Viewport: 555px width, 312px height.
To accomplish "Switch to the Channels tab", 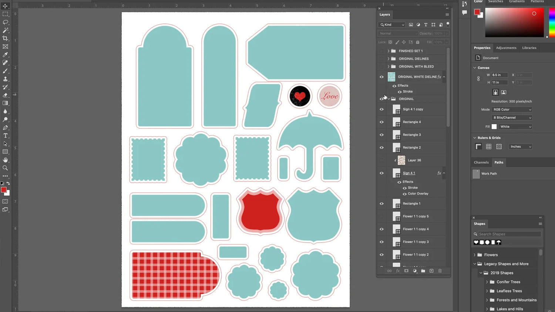I will (481, 162).
